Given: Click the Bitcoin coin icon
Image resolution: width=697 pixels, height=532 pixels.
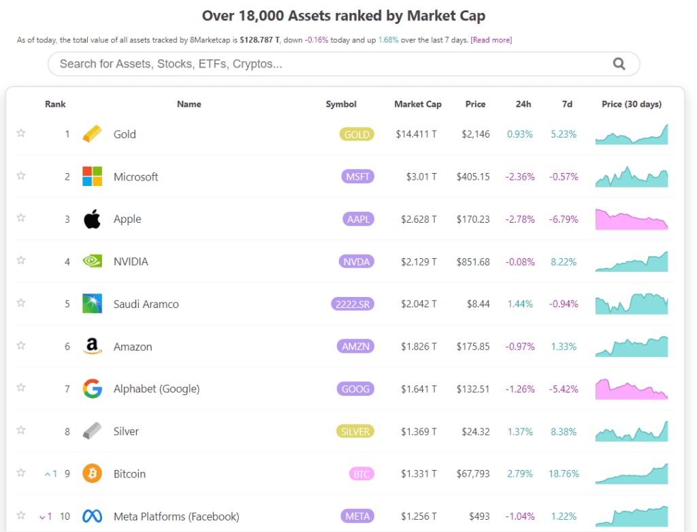Looking at the screenshot, I should tap(92, 473).
